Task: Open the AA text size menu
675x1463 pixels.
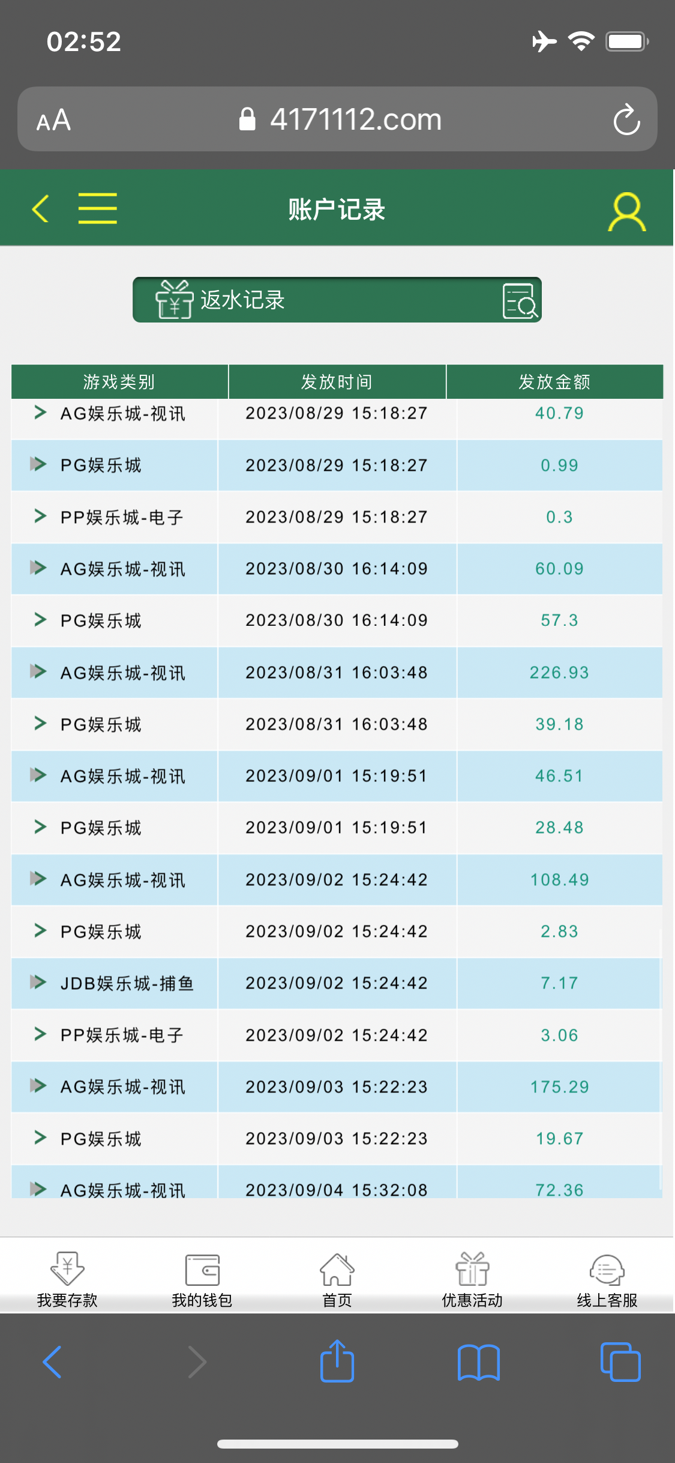Action: (x=53, y=120)
